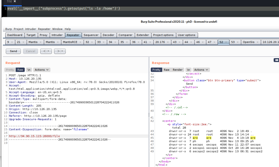Open the User options tab
This screenshot has width=279, height=167.
(187, 35)
